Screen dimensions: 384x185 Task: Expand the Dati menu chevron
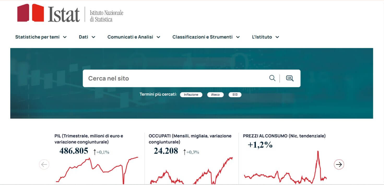pos(94,37)
